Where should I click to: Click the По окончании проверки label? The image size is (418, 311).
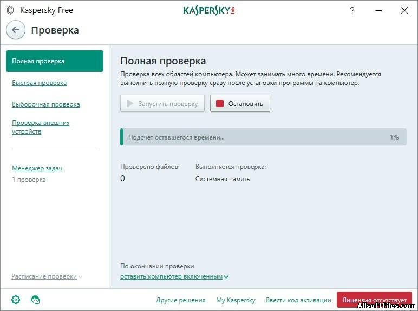[157, 266]
